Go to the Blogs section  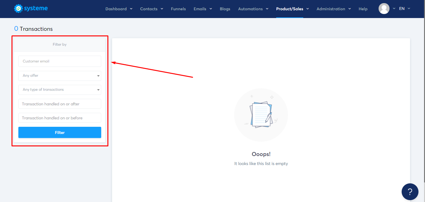pos(225,9)
